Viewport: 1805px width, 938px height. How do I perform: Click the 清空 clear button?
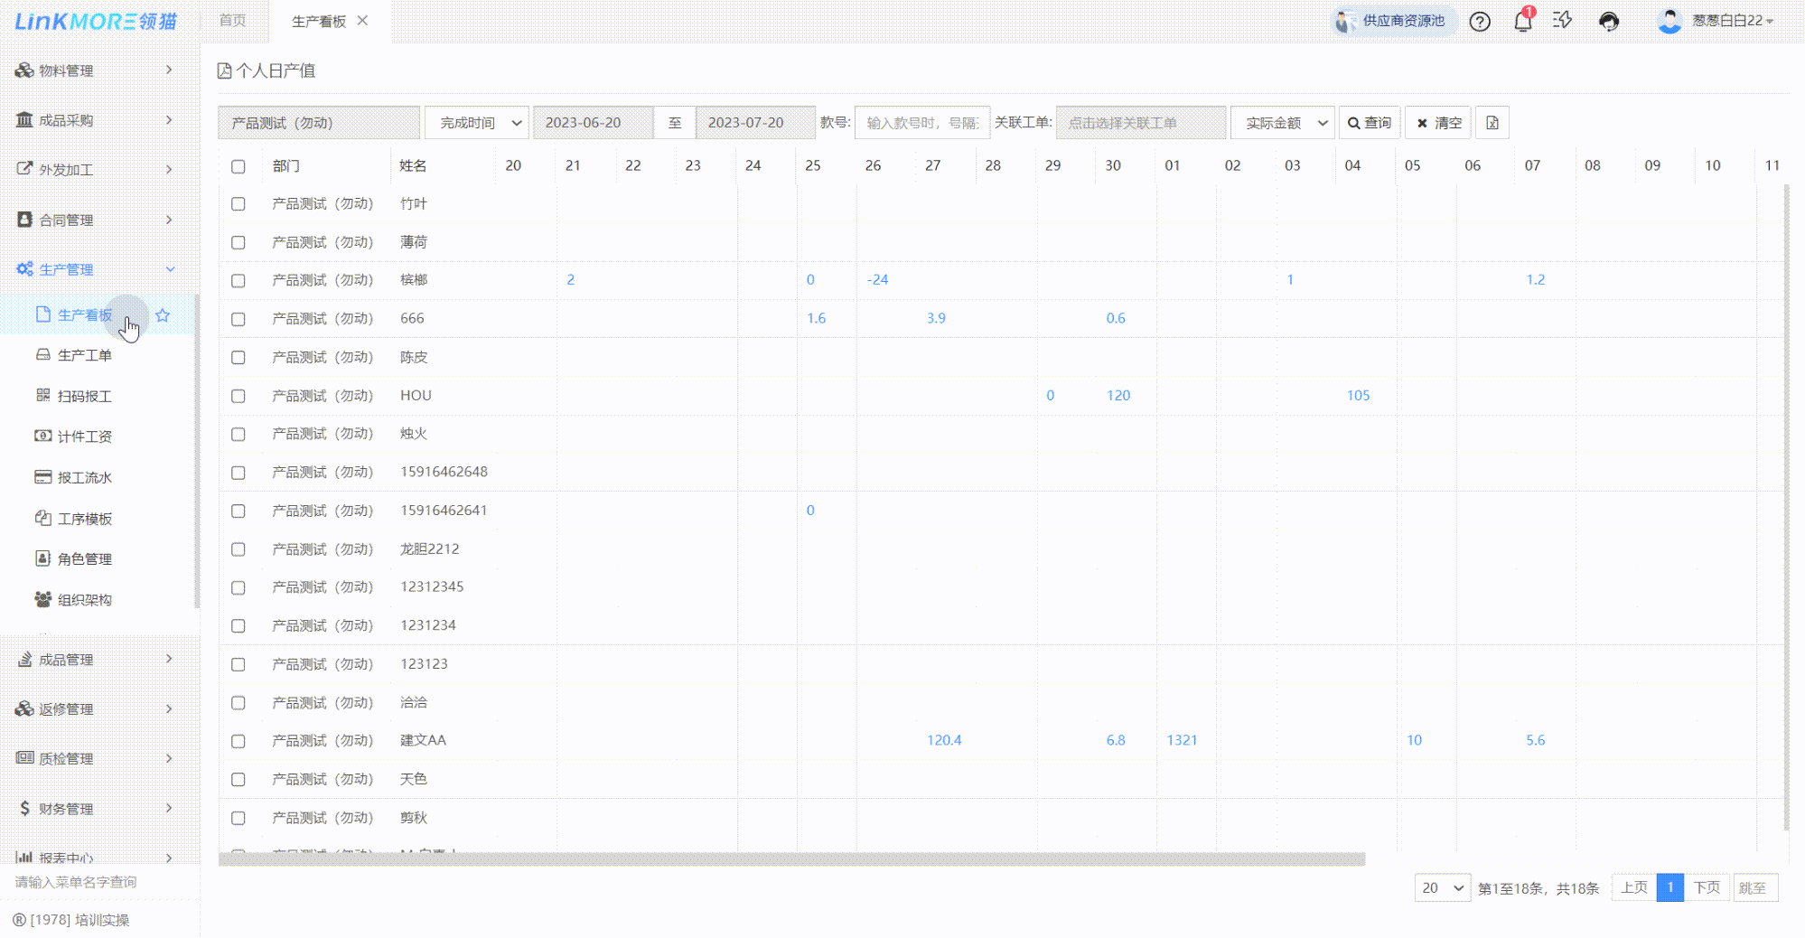pyautogui.click(x=1438, y=123)
